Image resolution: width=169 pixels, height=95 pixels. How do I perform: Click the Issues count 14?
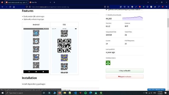[107, 44]
